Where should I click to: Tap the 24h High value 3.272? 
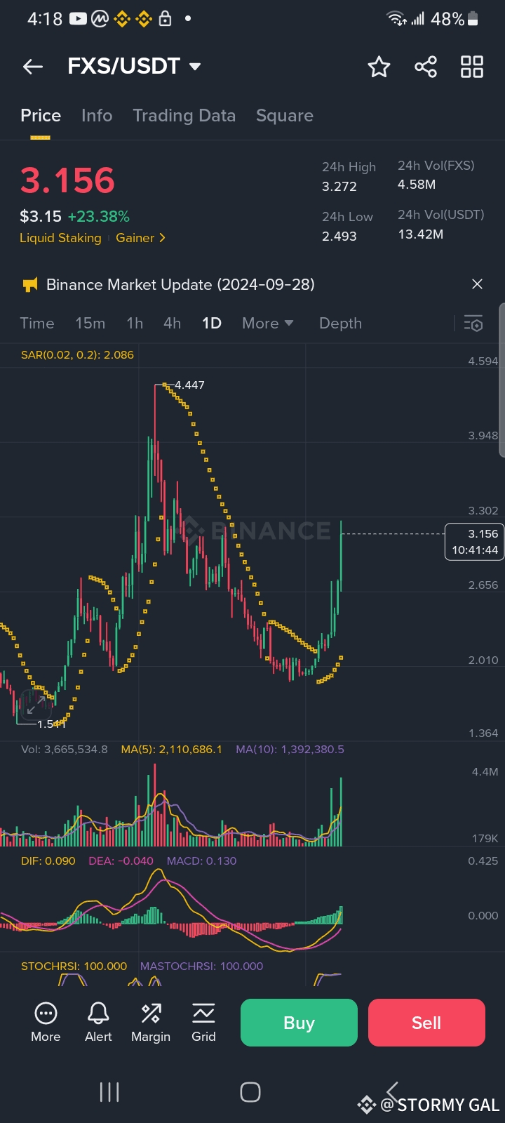pos(339,187)
